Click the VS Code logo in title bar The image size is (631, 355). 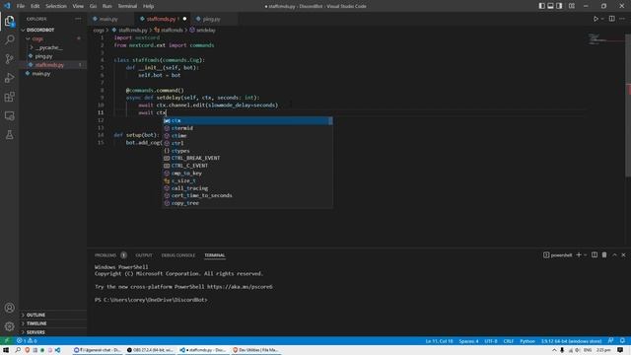click(7, 6)
